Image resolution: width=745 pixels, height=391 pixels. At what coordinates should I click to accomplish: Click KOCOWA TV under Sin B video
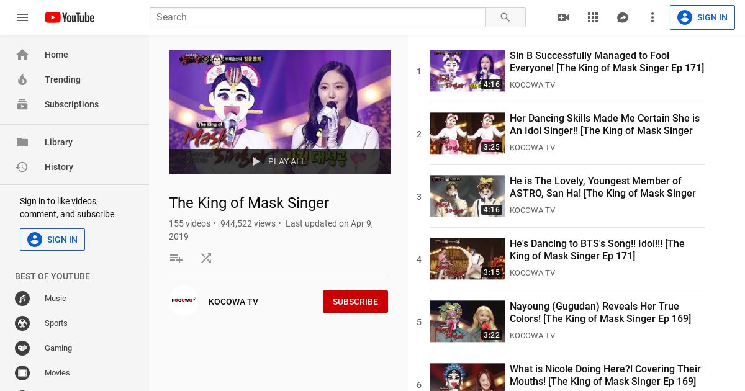[532, 85]
